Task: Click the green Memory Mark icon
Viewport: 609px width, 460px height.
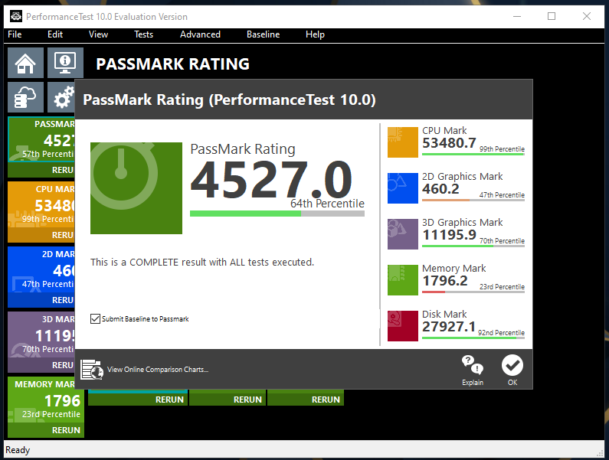Action: pyautogui.click(x=403, y=280)
